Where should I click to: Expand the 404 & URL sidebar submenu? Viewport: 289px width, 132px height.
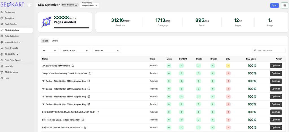pos(17,54)
